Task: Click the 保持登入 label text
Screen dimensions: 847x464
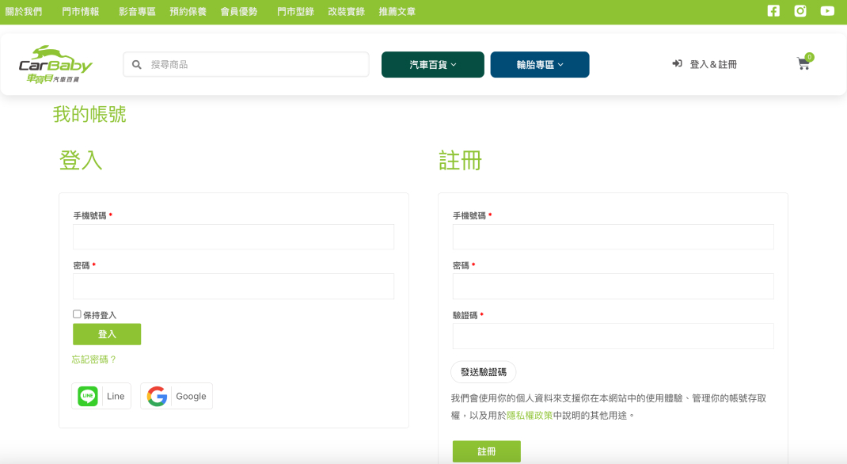Action: click(x=100, y=315)
